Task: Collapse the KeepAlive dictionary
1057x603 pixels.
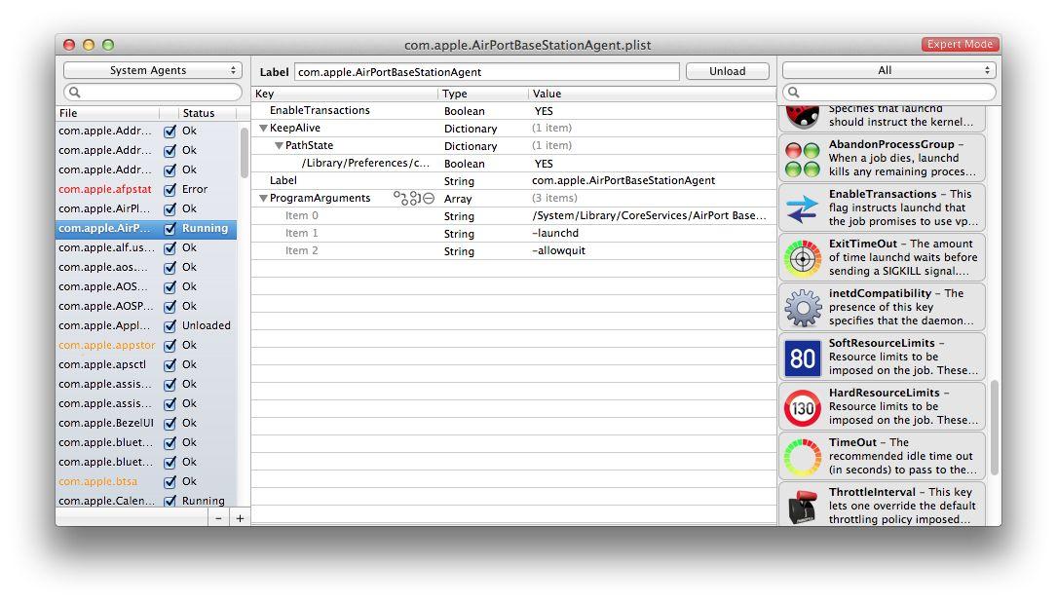Action: coord(264,128)
